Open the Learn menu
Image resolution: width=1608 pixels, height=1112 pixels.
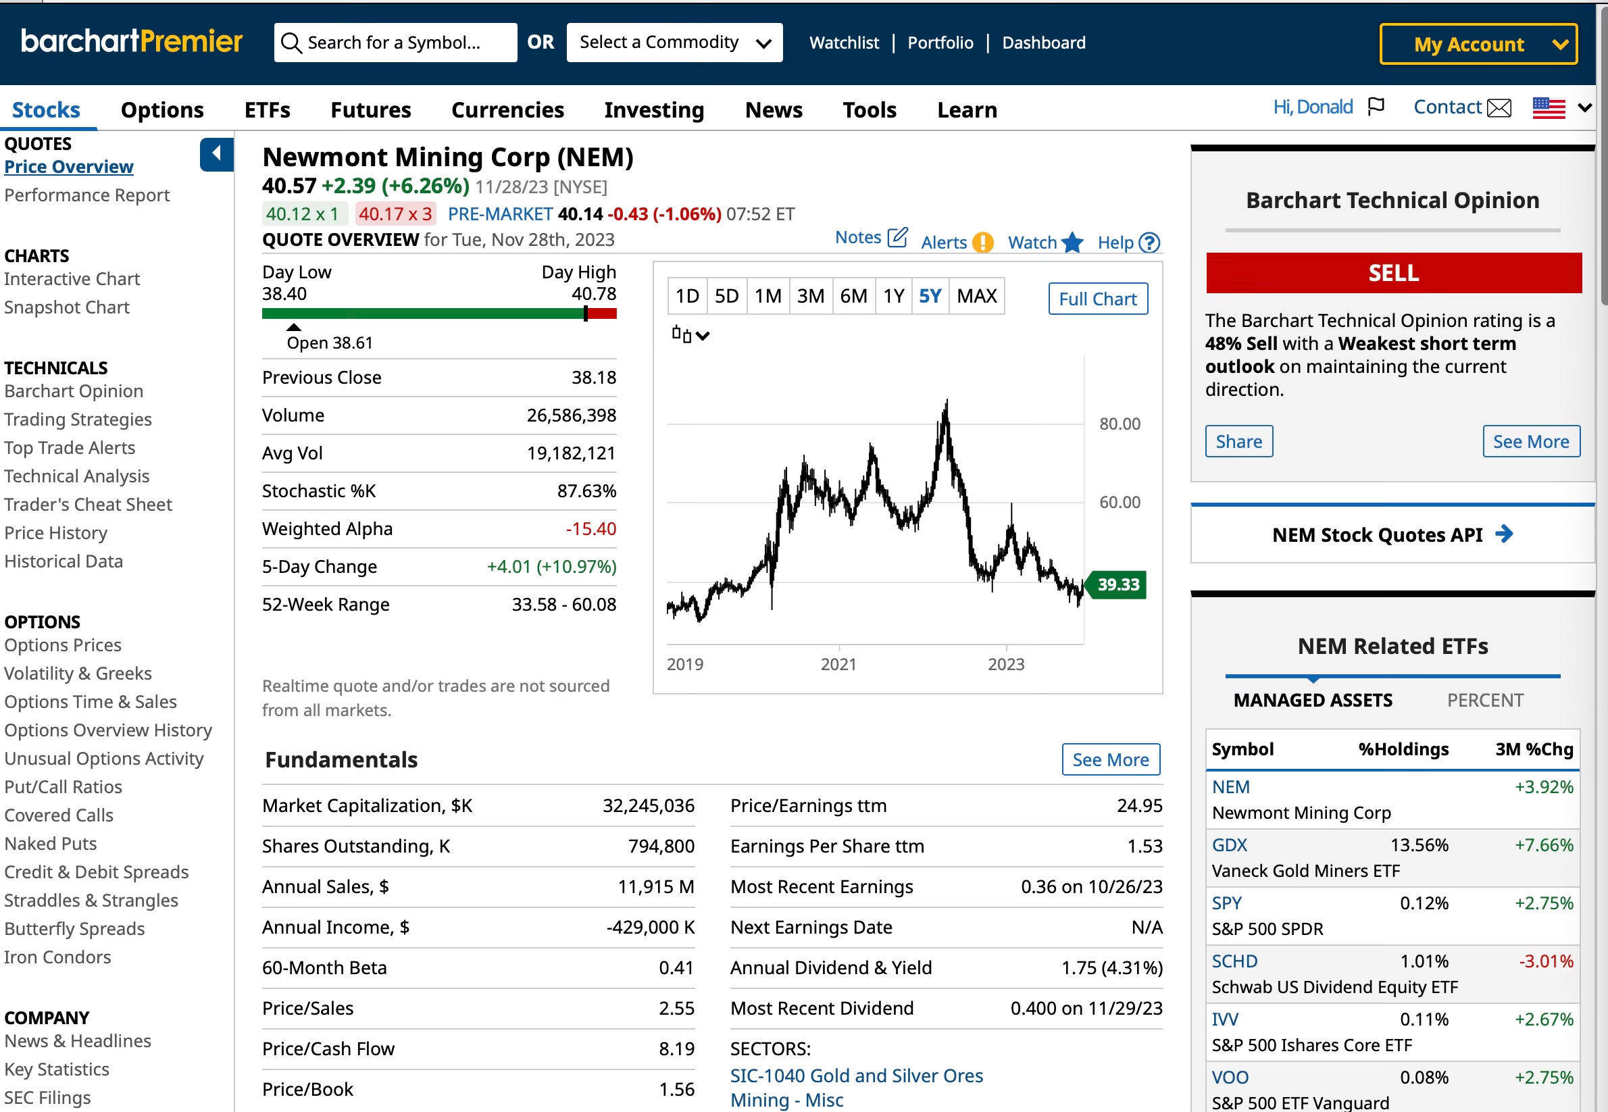coord(967,109)
